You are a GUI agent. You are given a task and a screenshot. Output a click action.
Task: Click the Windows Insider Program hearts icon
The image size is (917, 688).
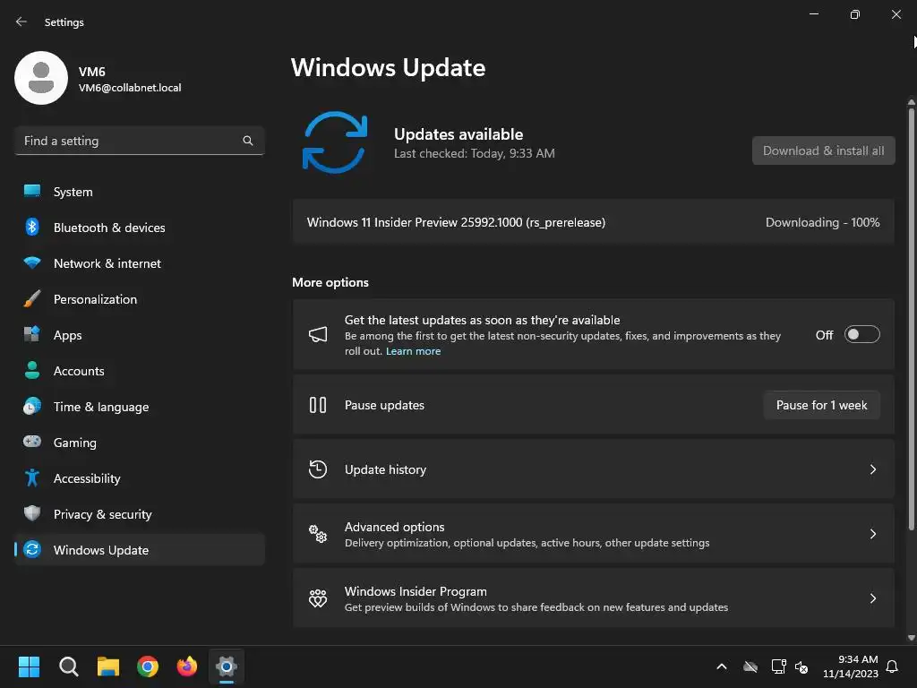tap(318, 598)
